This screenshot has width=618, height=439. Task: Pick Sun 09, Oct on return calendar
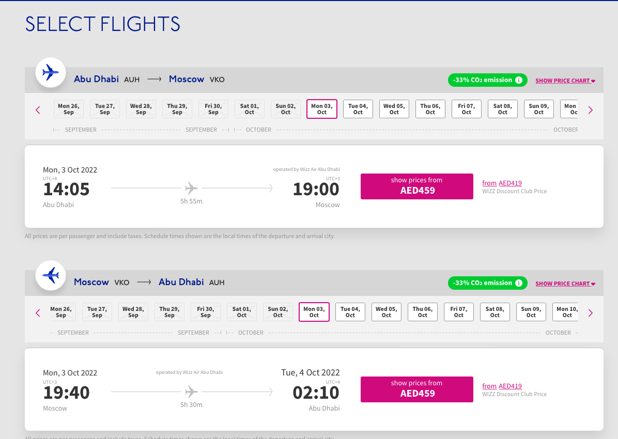pos(531,312)
